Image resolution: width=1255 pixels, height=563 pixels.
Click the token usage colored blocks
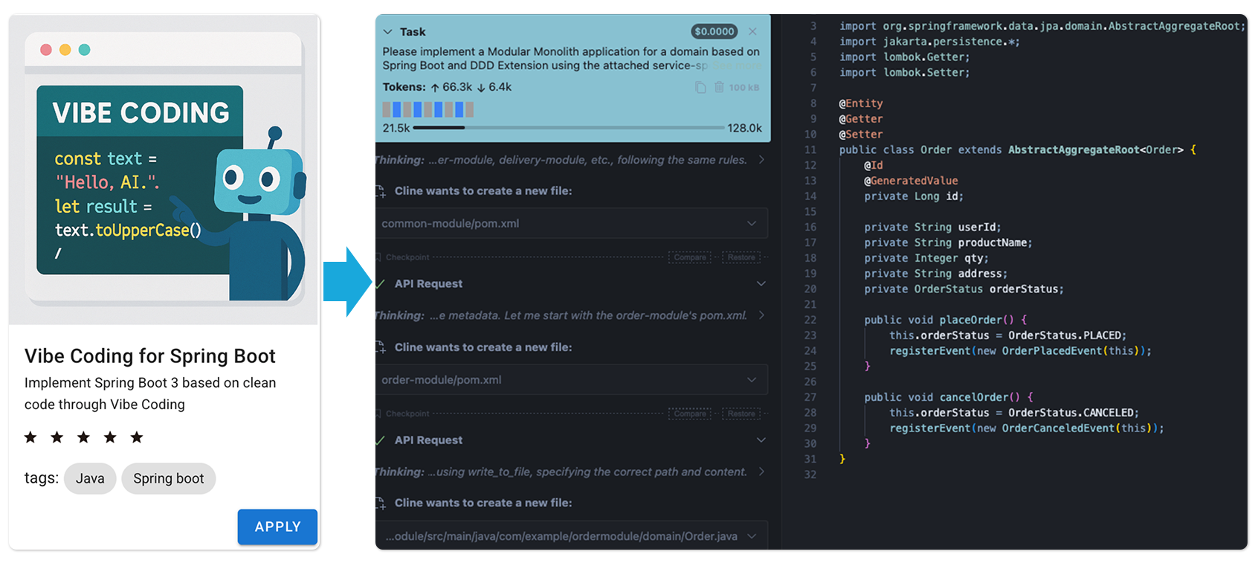click(x=428, y=109)
